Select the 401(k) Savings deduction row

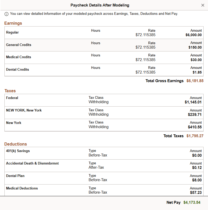[104, 153]
